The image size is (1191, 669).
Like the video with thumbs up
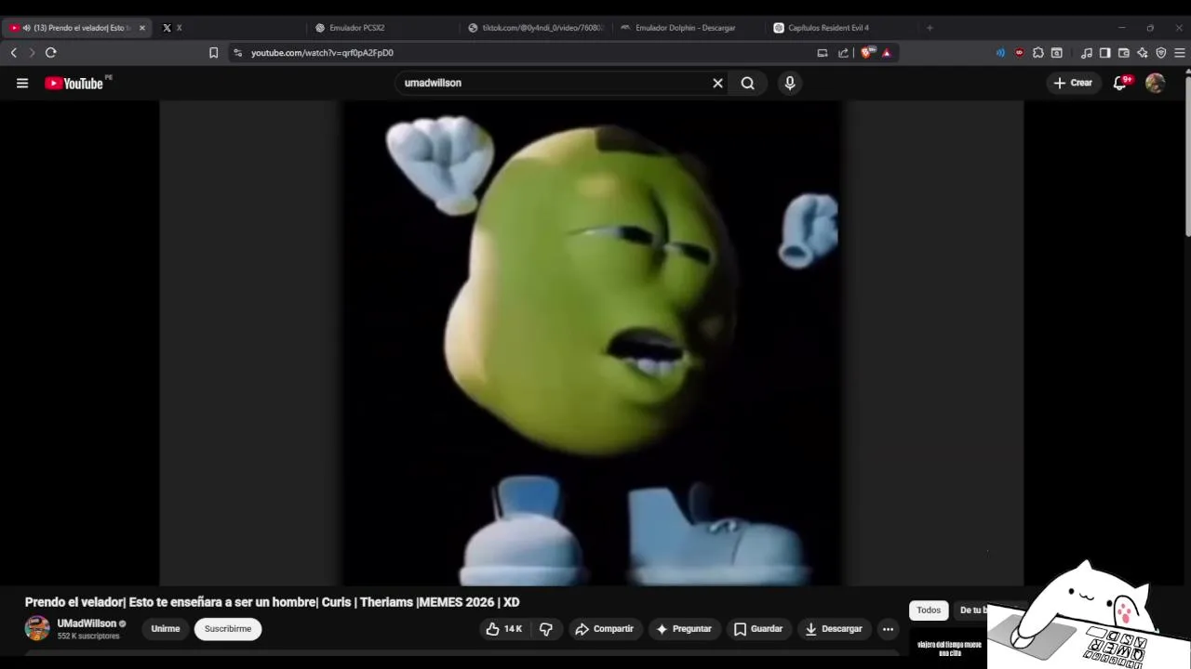coord(503,629)
